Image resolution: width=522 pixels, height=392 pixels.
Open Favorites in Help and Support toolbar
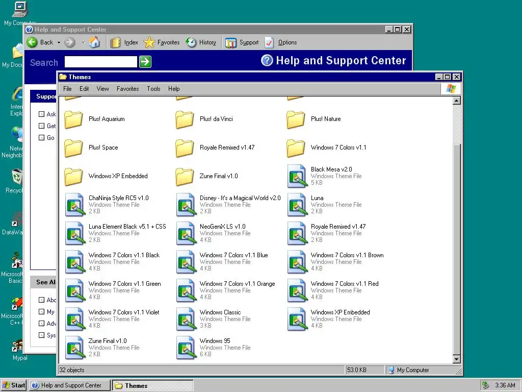tap(162, 42)
